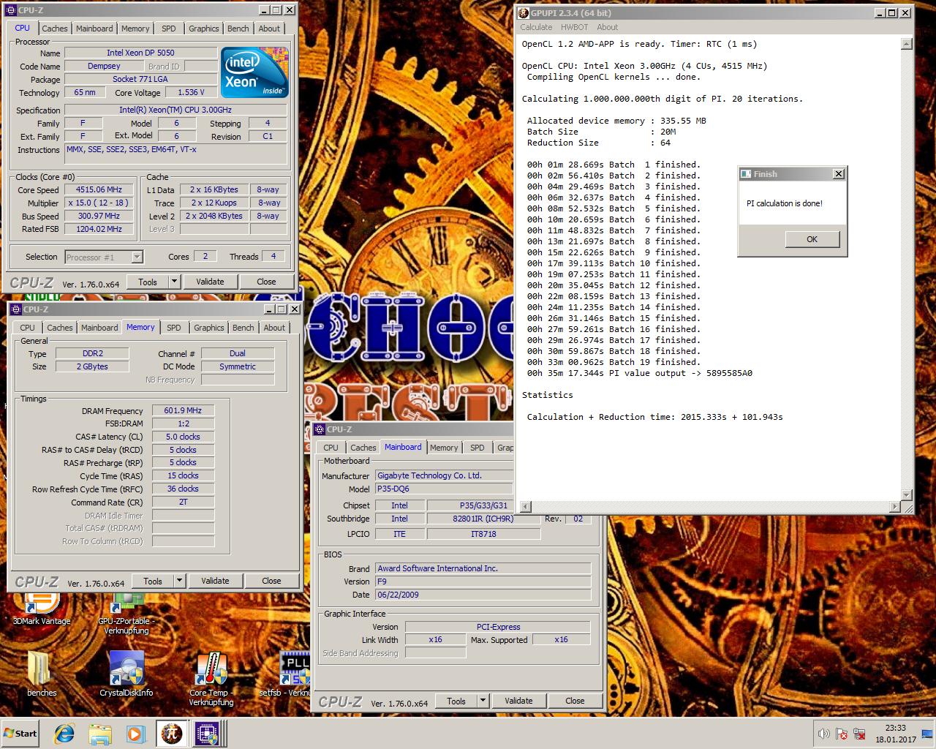Click Rated FSB value 1204.02 MHz
Screen dimensions: 936x749
(99, 229)
